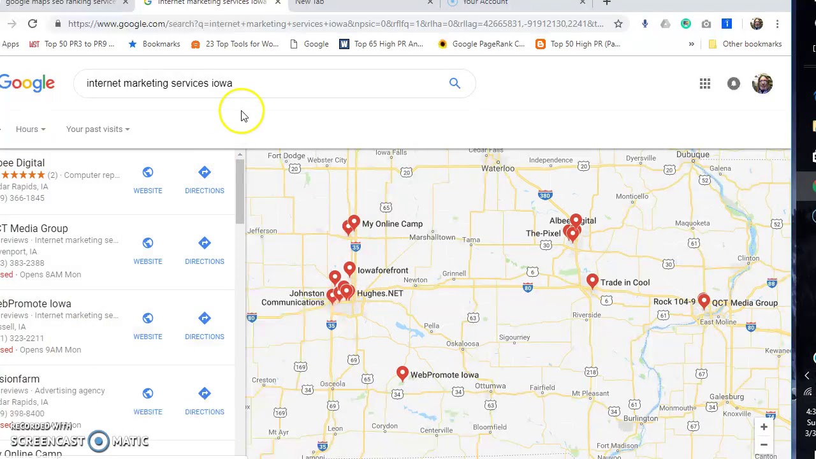The image size is (816, 459).
Task: Click the My Online Camp map pin
Action: 354,222
